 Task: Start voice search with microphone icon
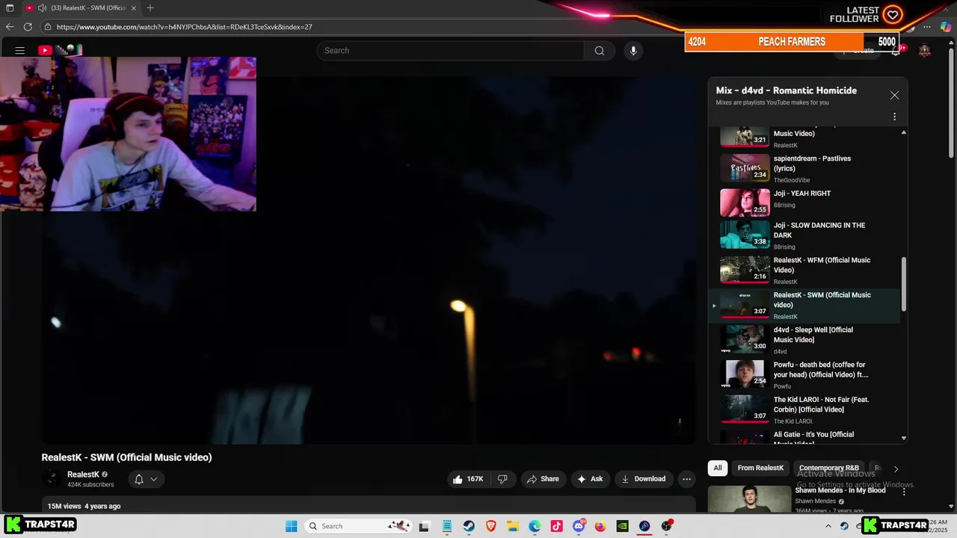point(633,51)
